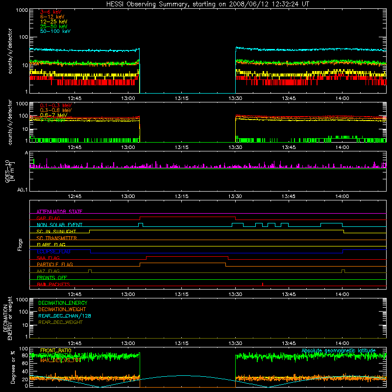Select the orange 6-12 keV legend label
The image size is (392, 392).
click(52, 17)
